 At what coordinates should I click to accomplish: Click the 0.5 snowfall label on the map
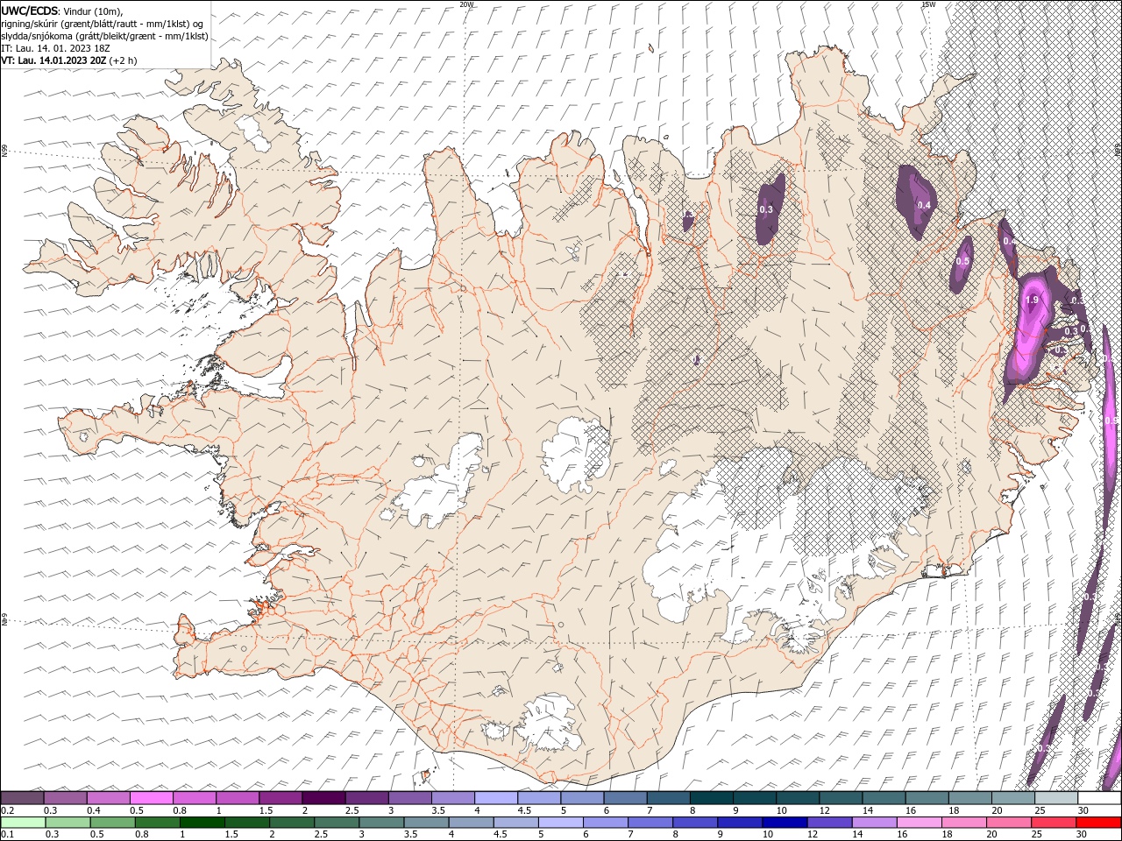pyautogui.click(x=962, y=261)
